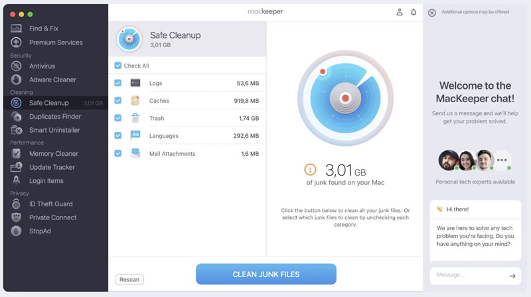Image resolution: width=531 pixels, height=297 pixels.
Task: Click the orange info icon beside 3,01 GB
Action: tap(310, 170)
